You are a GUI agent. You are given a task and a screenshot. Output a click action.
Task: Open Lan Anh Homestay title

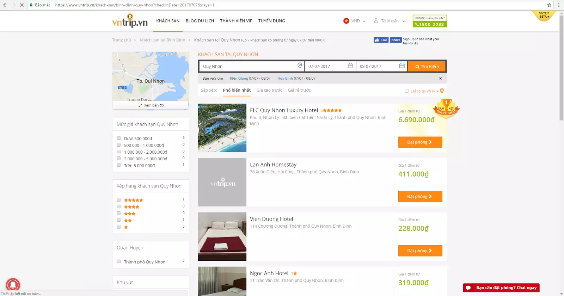(273, 165)
